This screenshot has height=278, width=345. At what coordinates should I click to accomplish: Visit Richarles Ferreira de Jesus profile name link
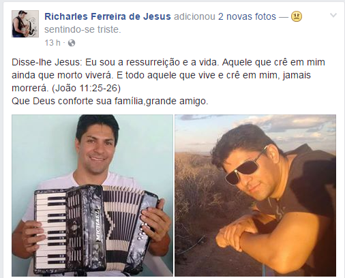click(x=108, y=16)
